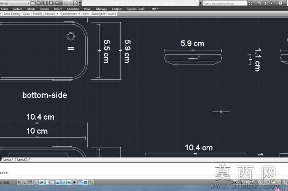Viewport: 288px width, 191px height.
Task: Toggle Grid Display in status bar
Action: [x=30, y=182]
